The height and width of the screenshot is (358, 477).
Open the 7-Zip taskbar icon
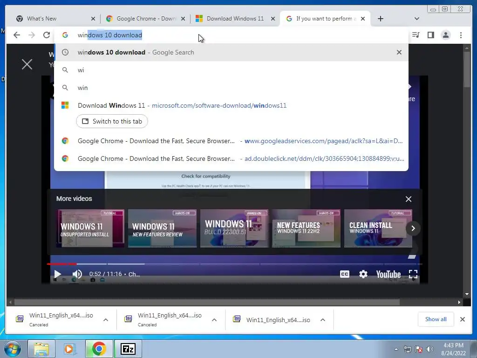pyautogui.click(x=128, y=349)
